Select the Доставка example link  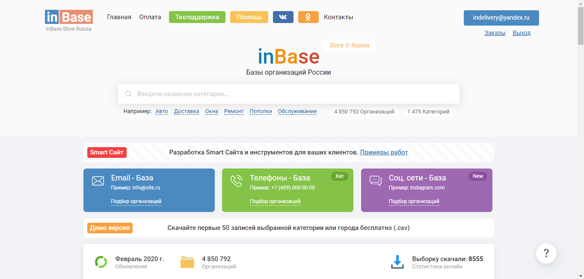(x=187, y=111)
